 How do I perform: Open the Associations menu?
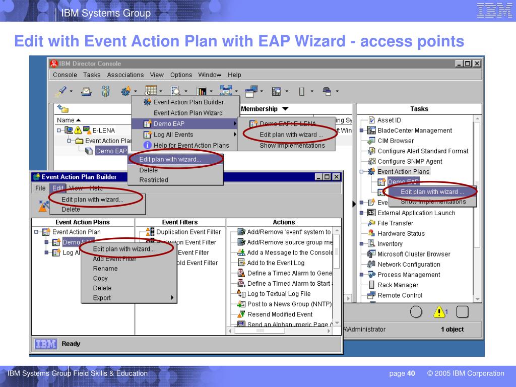tap(125, 75)
